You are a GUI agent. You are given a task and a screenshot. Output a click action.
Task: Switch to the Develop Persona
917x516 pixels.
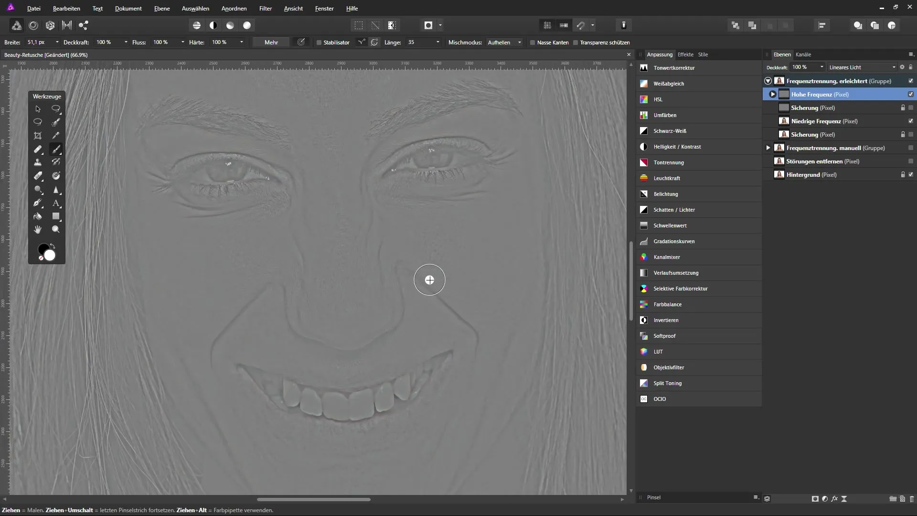(x=50, y=25)
